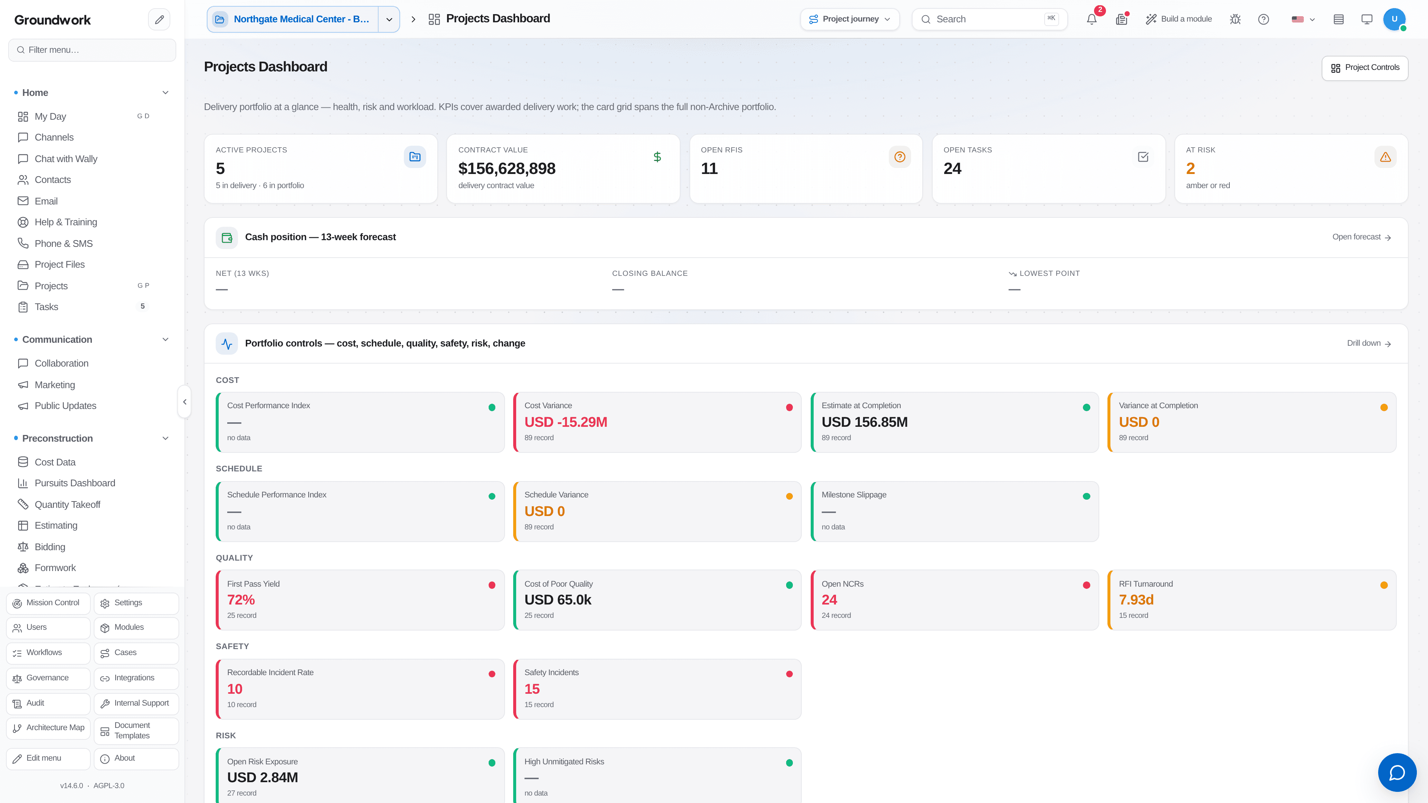Open the Safety Incidents card
This screenshot has height=803, width=1428.
coord(657,689)
